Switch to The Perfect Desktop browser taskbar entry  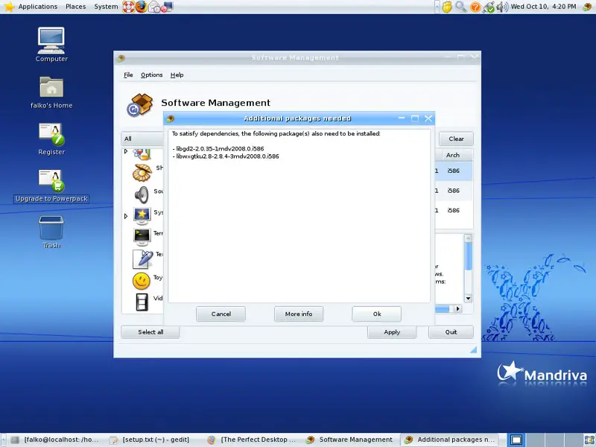click(x=252, y=440)
